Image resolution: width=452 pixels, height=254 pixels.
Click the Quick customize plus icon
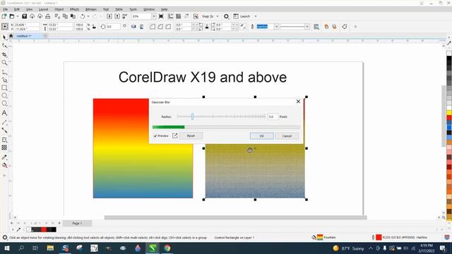[355, 27]
